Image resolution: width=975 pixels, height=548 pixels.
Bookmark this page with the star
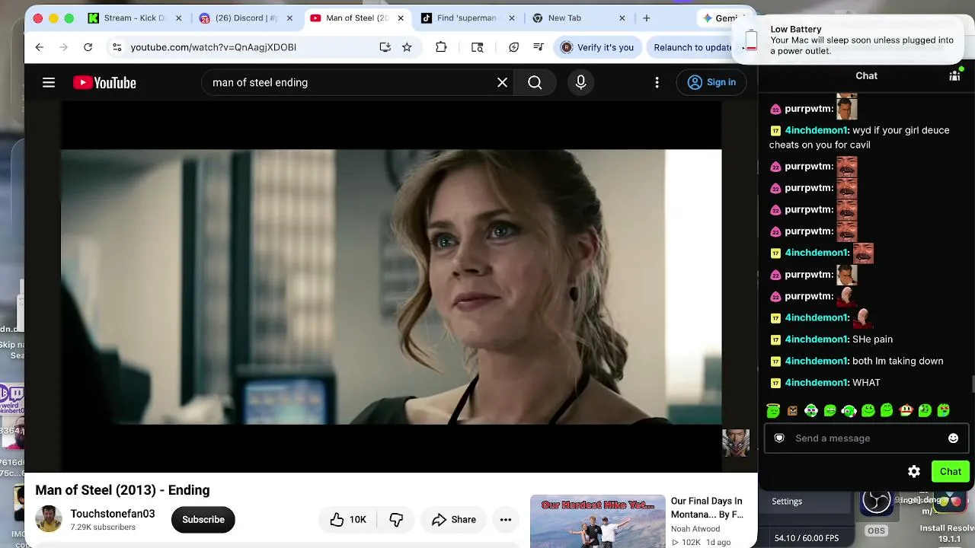407,47
